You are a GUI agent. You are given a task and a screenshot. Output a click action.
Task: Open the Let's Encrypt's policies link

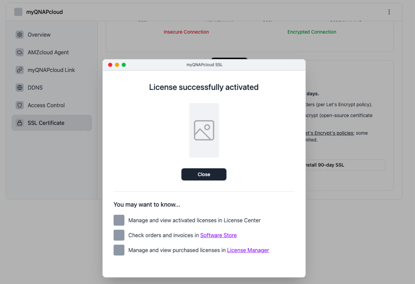tap(330, 133)
